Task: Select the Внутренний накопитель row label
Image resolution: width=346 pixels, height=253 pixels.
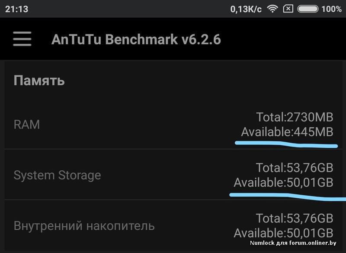Action: tap(84, 225)
